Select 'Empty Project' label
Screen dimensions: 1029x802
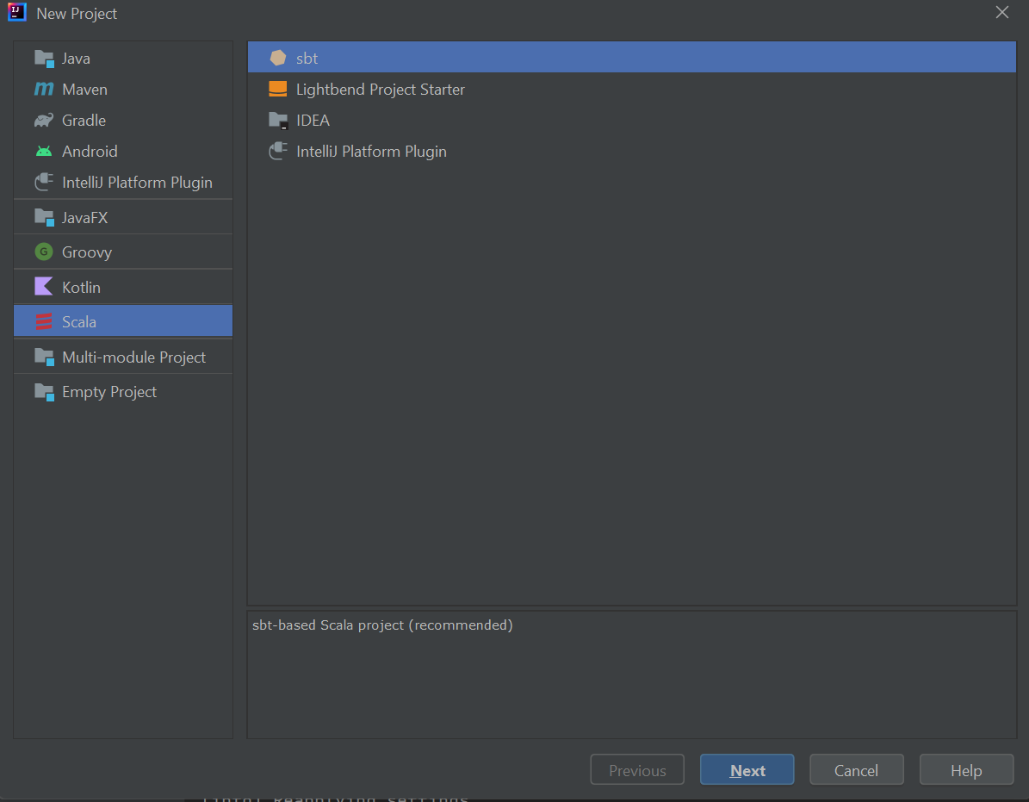point(109,392)
